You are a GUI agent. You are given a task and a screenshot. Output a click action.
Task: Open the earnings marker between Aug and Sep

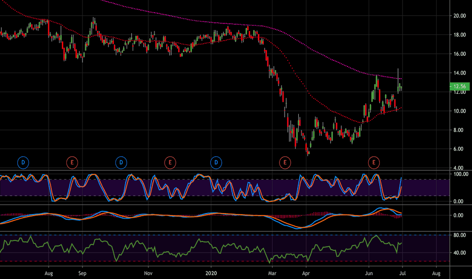click(x=72, y=162)
